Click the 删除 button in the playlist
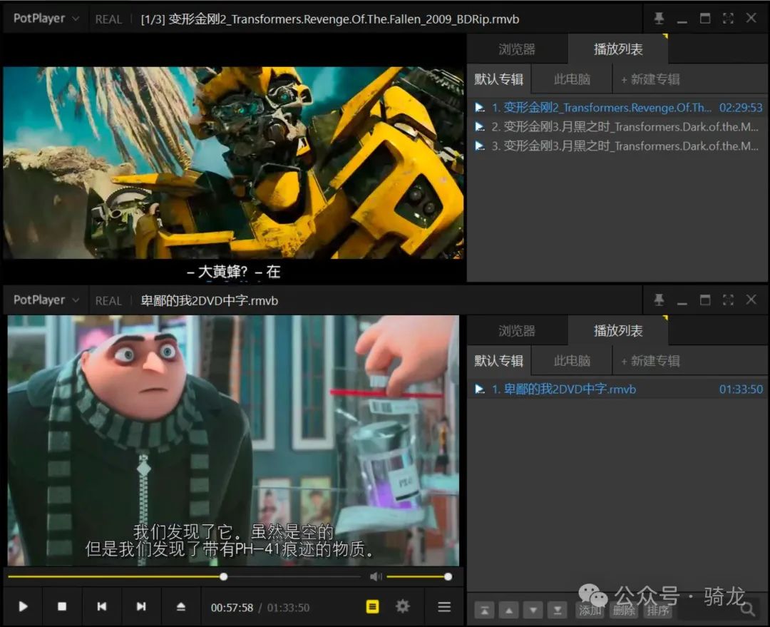 click(624, 611)
